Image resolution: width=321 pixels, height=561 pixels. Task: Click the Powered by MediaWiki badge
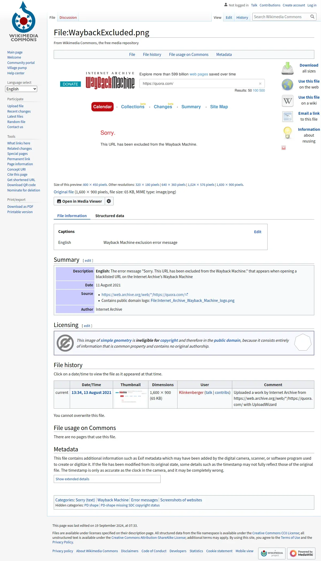(x=301, y=553)
